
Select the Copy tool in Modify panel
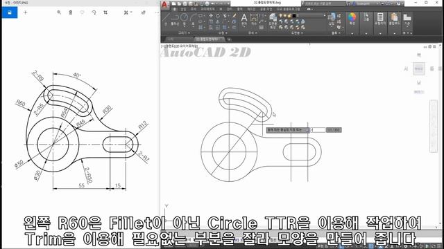[x=211, y=21]
